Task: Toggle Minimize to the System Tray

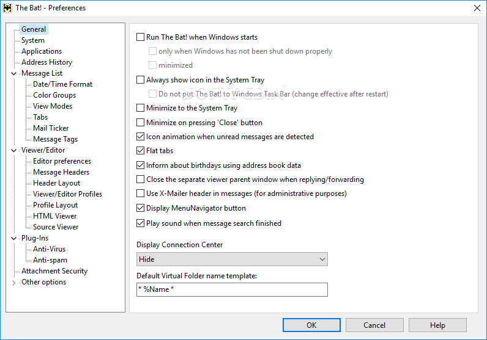Action: click(x=141, y=108)
